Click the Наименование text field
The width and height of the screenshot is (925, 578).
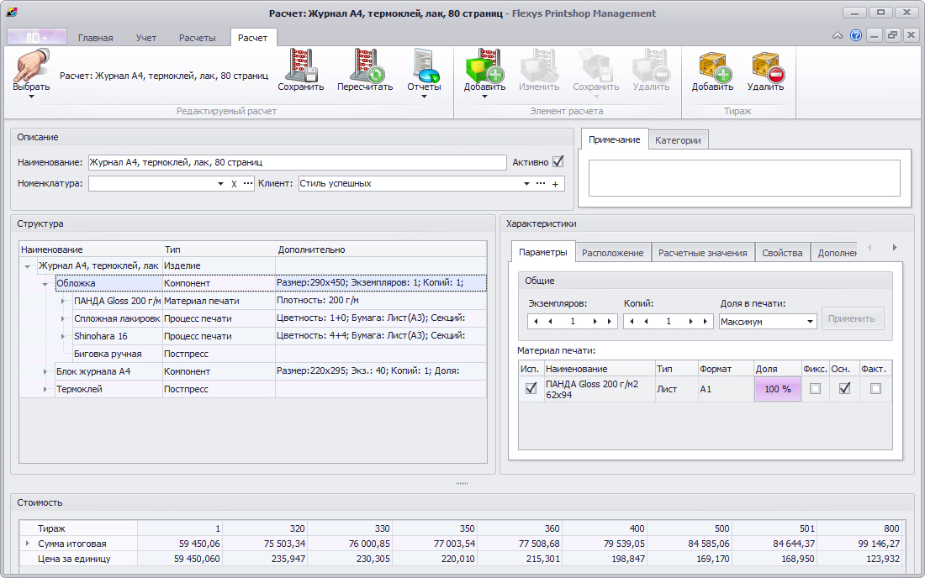pyautogui.click(x=296, y=162)
